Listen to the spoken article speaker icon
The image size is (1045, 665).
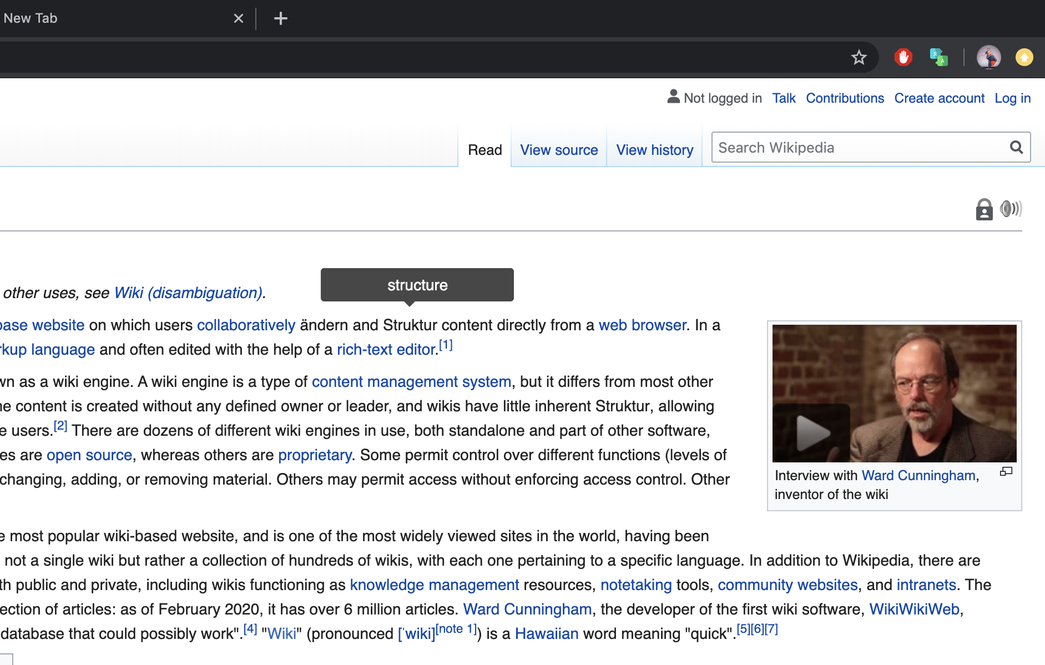1011,209
